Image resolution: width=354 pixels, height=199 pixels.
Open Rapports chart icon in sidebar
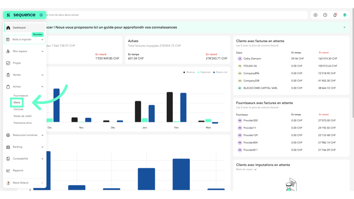8,171
